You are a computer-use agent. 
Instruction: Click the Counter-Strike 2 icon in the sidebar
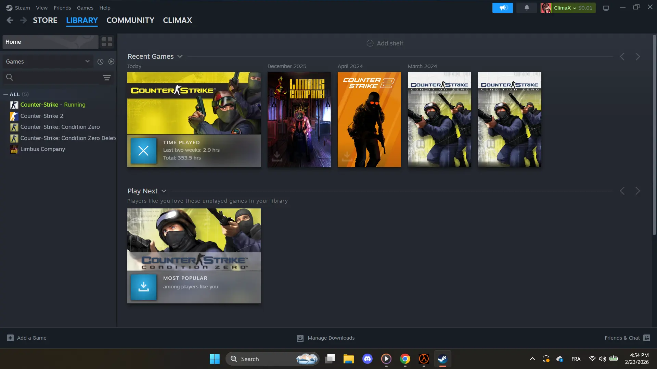pyautogui.click(x=14, y=116)
